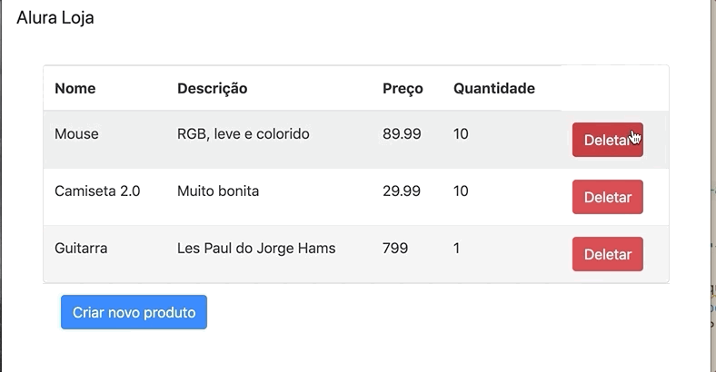
Task: Select the 'Muito bonita' description cell
Action: (218, 191)
